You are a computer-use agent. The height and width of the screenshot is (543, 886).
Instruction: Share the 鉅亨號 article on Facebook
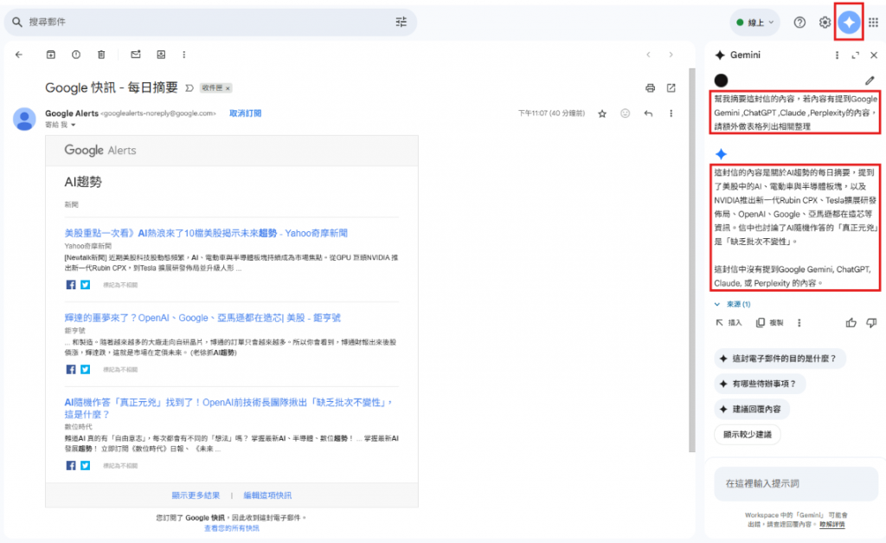tap(71, 369)
